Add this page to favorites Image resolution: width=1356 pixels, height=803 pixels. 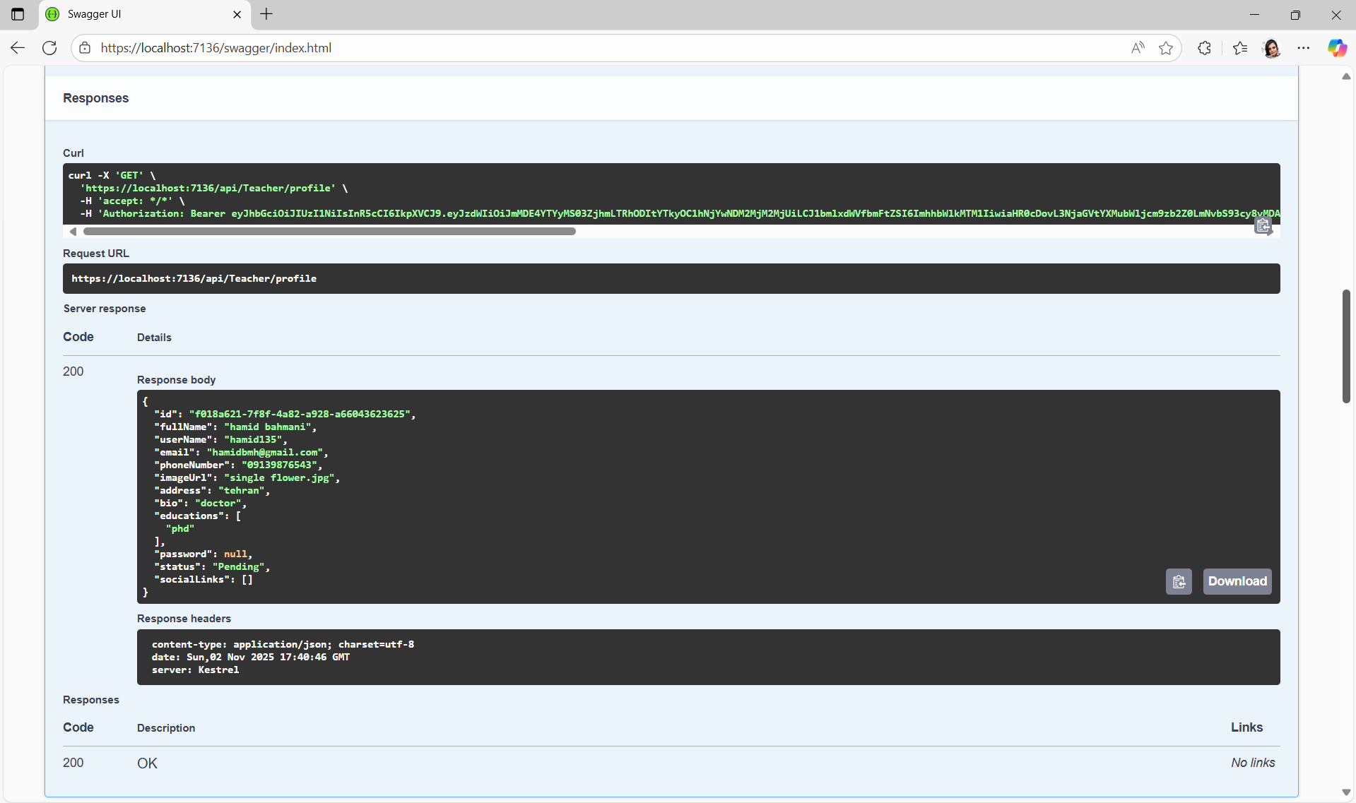(x=1166, y=48)
